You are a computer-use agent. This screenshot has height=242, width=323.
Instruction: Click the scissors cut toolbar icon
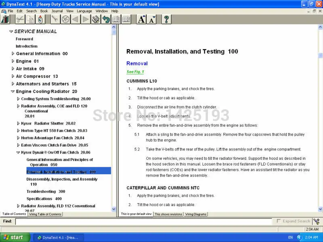20,19
